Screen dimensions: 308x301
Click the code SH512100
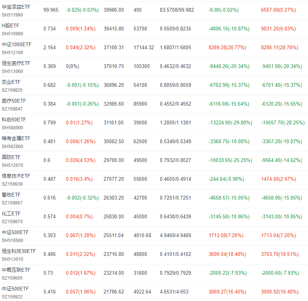[x=12, y=53]
